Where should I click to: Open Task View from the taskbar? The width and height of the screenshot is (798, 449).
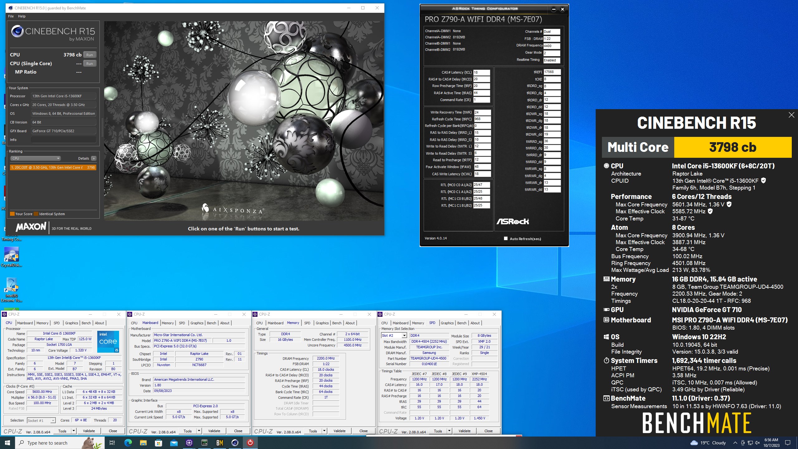tap(112, 443)
